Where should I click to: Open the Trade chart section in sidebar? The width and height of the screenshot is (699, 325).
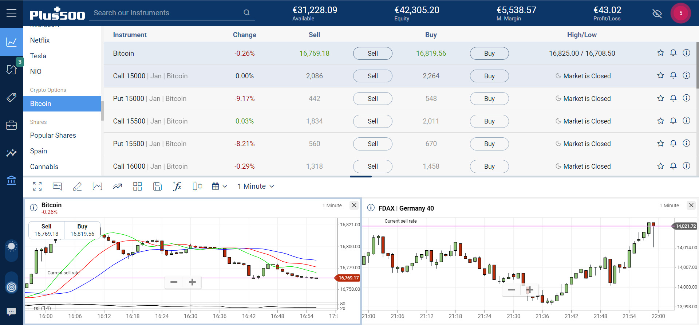click(11, 42)
